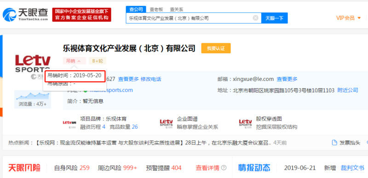Image resolution: width=368 pixels, height=178 pixels.
Task: Click the 我要认证 button
Action: (216, 48)
